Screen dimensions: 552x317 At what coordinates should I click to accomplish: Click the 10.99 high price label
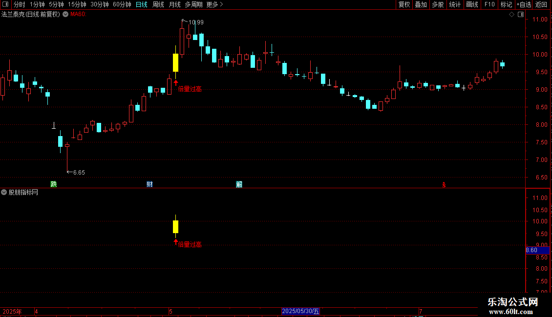[196, 22]
